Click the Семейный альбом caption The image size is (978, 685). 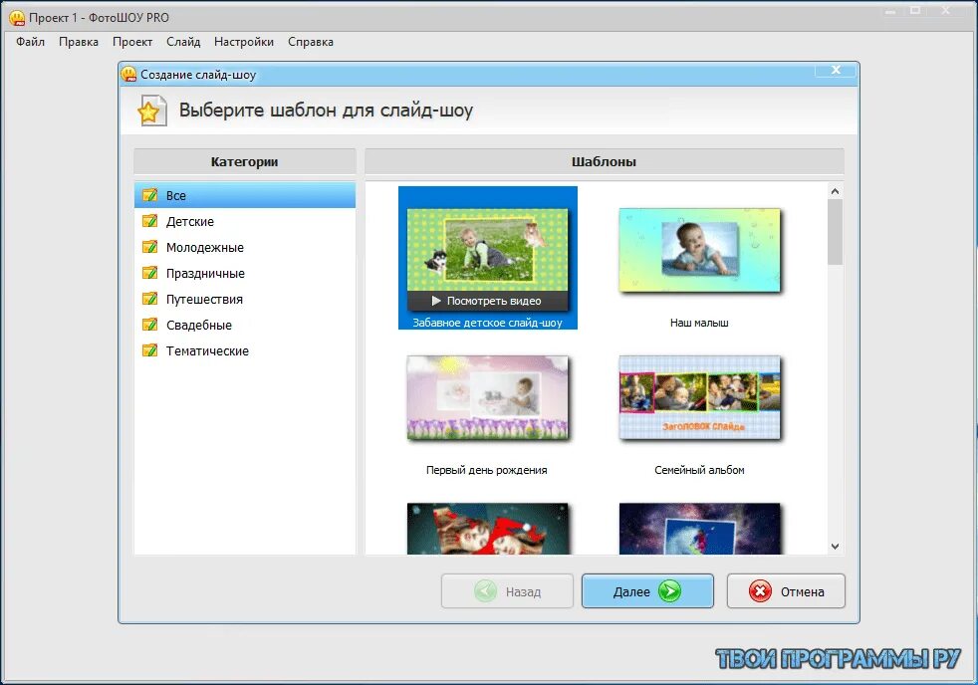pos(699,470)
